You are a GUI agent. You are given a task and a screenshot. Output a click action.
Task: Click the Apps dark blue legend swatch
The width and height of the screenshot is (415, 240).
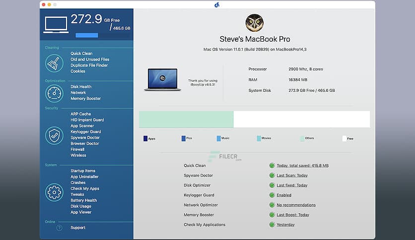pyautogui.click(x=145, y=139)
